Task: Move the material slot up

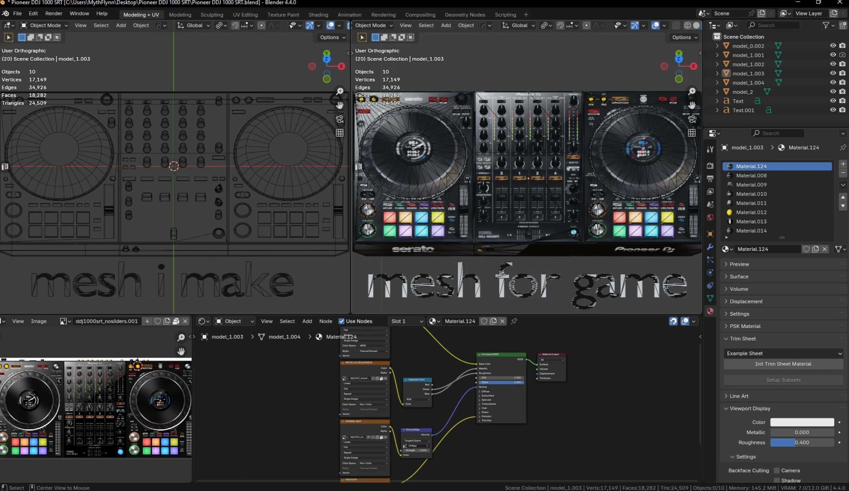Action: click(x=843, y=197)
